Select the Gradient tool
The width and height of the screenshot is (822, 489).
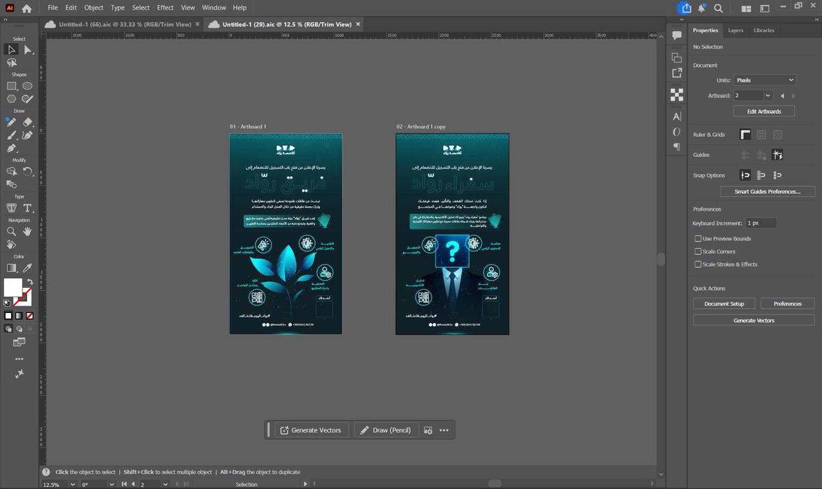pos(12,268)
